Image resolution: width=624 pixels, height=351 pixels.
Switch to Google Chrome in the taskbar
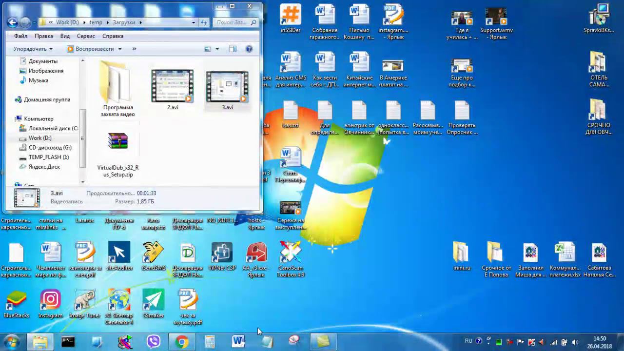pos(182,342)
